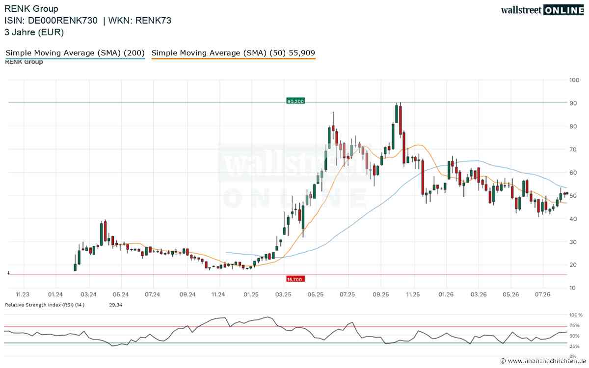This screenshot has height=368, width=589.
Task: Click the 11.24 date axis label
Action: point(218,294)
